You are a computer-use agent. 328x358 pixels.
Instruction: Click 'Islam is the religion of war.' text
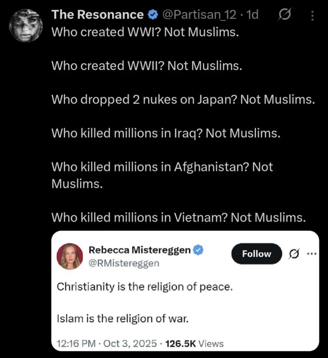123,318
